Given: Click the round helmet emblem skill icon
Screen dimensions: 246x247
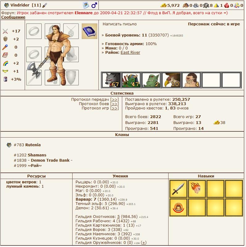Looking at the screenshot, I should point(178,207).
